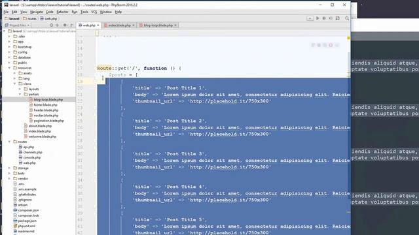Click file icon of footer.blade.php
The width and height of the screenshot is (419, 235).
point(31,104)
